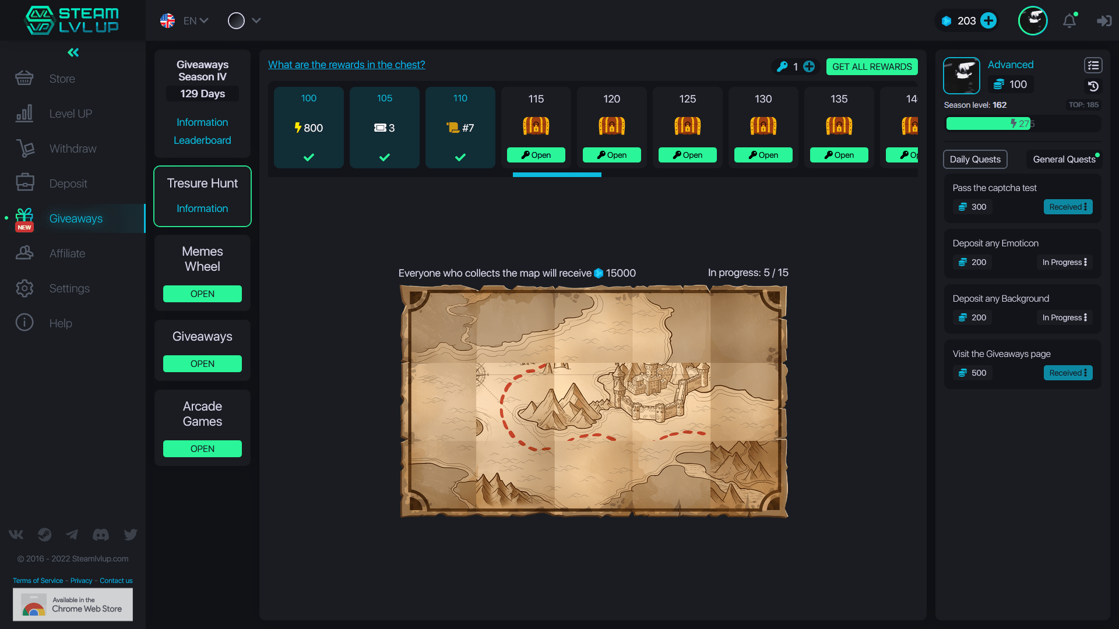Click the GET ALL REWARDS button
The height and width of the screenshot is (629, 1119).
point(872,66)
